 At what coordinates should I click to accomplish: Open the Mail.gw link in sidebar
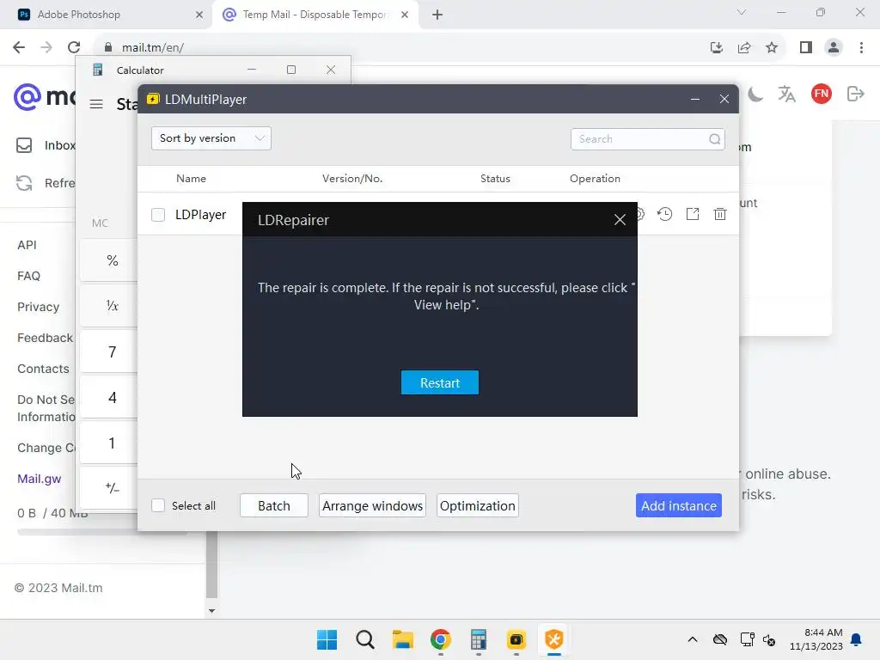tap(40, 479)
